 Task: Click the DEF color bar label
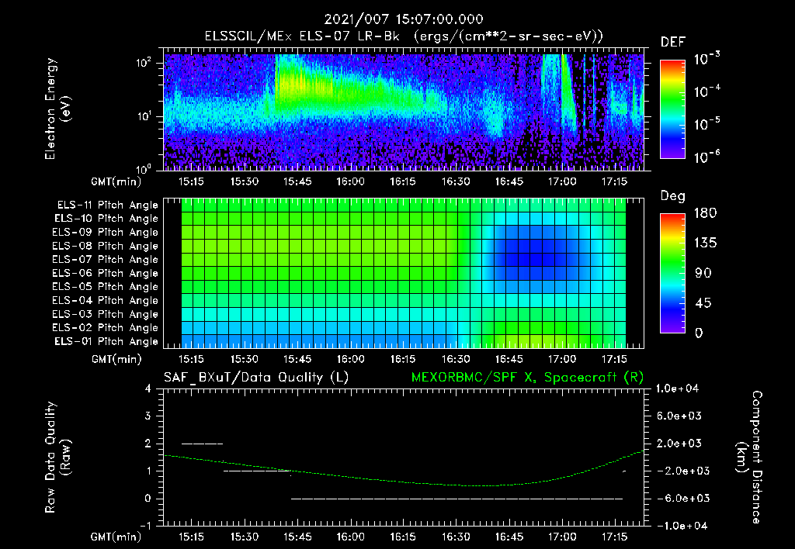[x=673, y=43]
